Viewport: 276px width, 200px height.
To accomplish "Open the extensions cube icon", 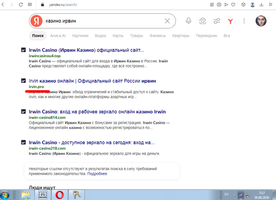I will (243, 4).
